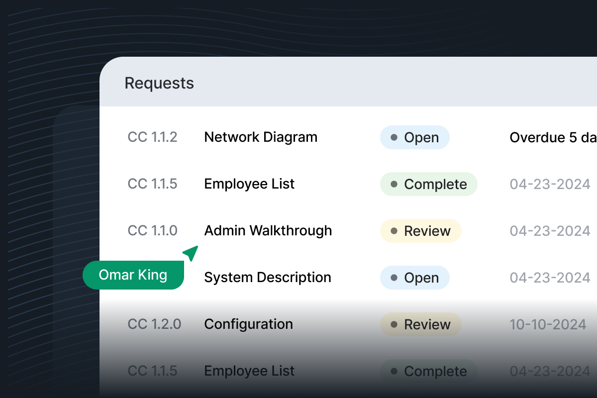This screenshot has width=597, height=398.
Task: Open the Admin Walkthrough request
Action: point(268,230)
